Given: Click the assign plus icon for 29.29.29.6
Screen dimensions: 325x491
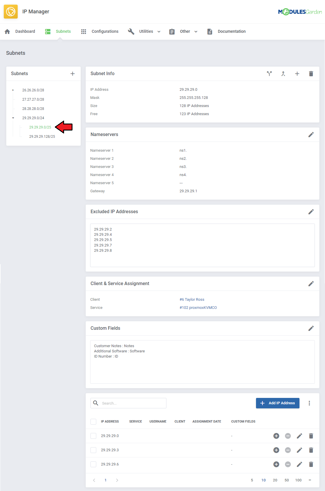Looking at the screenshot, I should (x=276, y=464).
